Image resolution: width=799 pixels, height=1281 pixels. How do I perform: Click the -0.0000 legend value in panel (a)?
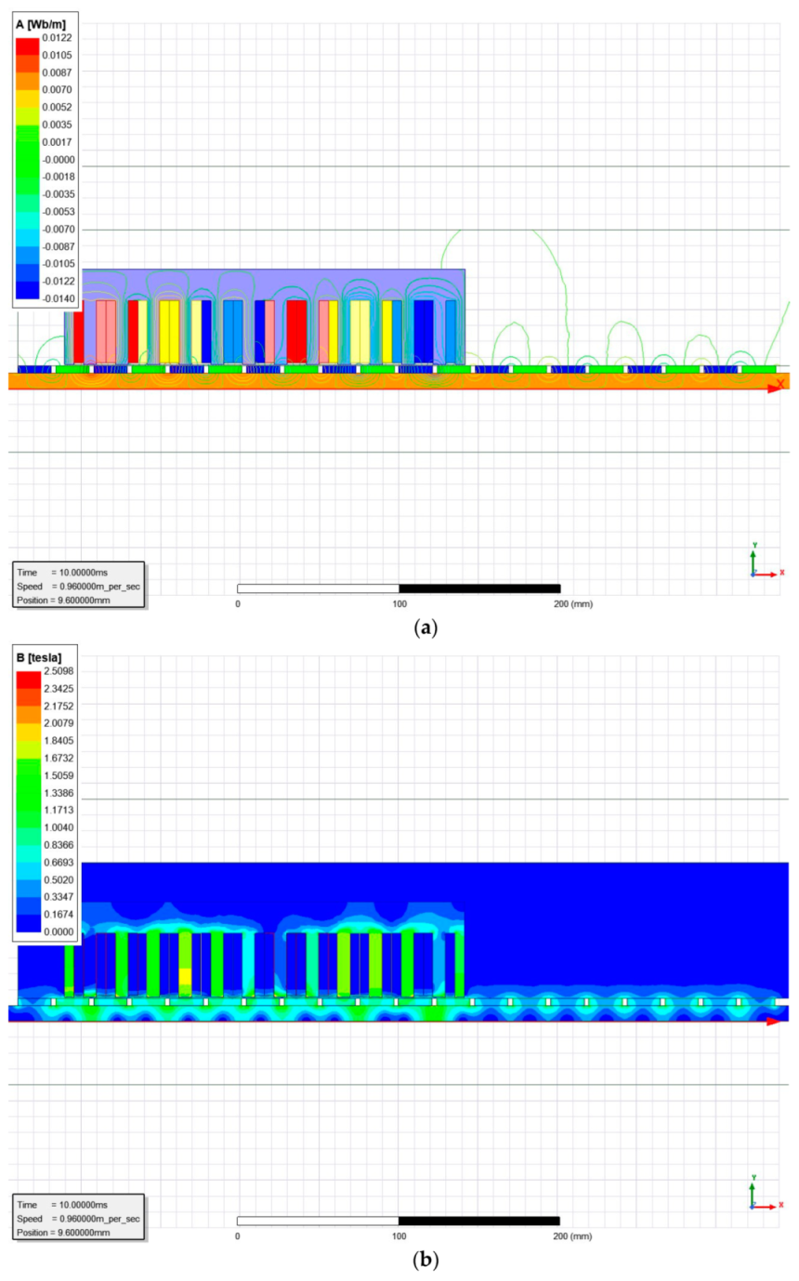[58, 160]
